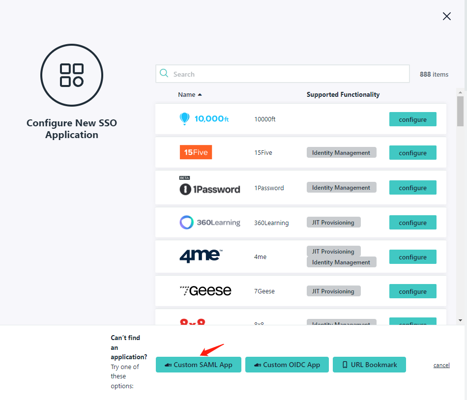467x400 pixels.
Task: Click the 7Geese logo
Action: [x=205, y=291]
